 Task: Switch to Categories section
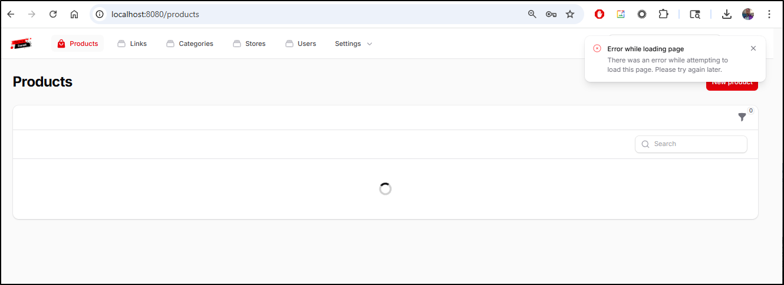point(190,44)
